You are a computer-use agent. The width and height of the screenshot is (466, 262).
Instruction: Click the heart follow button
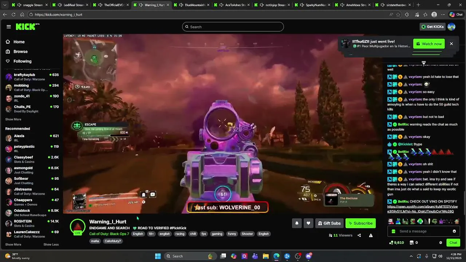pos(308,223)
